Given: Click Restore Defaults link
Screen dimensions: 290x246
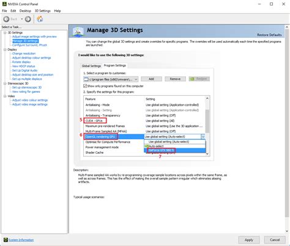Looking at the screenshot, I should tap(269, 35).
